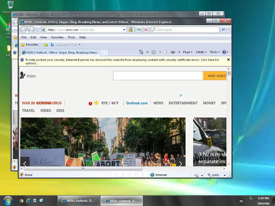Viewport: 275px width, 206px height.
Task: Click the magnifier search button
Action: point(223,30)
